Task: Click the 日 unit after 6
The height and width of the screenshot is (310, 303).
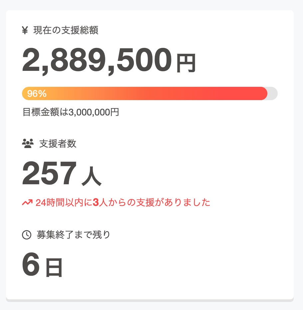Action: tap(54, 268)
